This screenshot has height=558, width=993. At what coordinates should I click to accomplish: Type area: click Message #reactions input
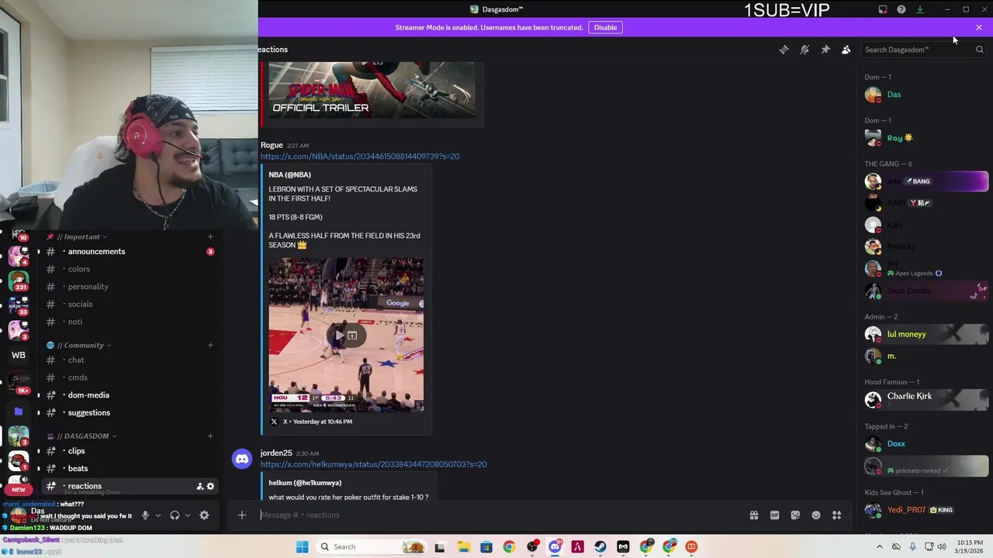tap(496, 515)
